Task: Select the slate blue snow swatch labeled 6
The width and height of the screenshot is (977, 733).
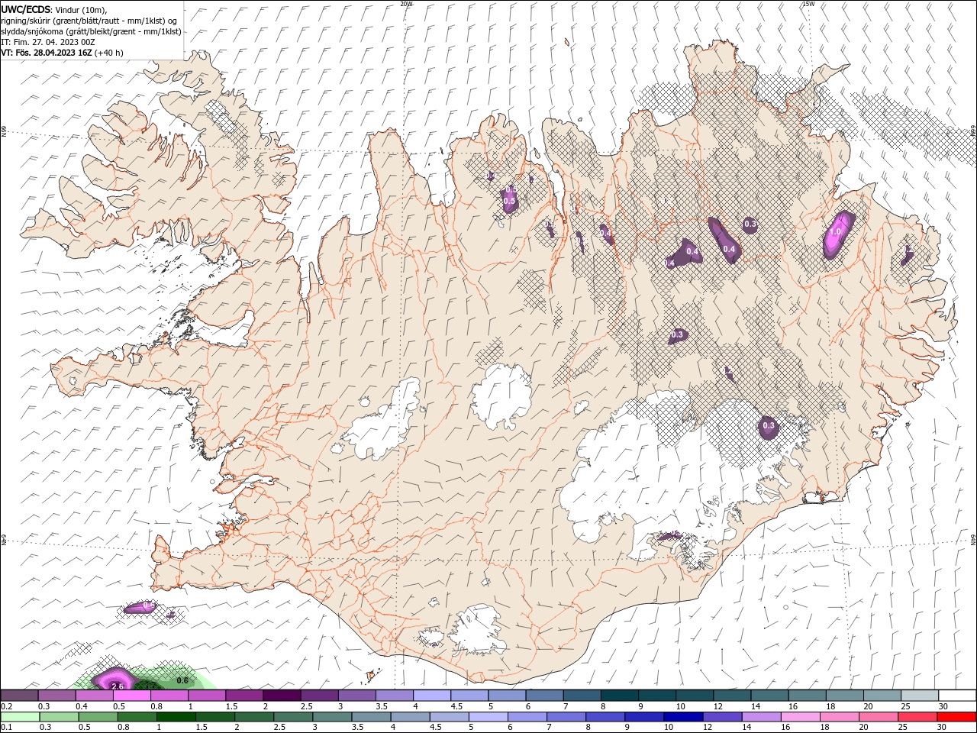Action: pos(544,696)
